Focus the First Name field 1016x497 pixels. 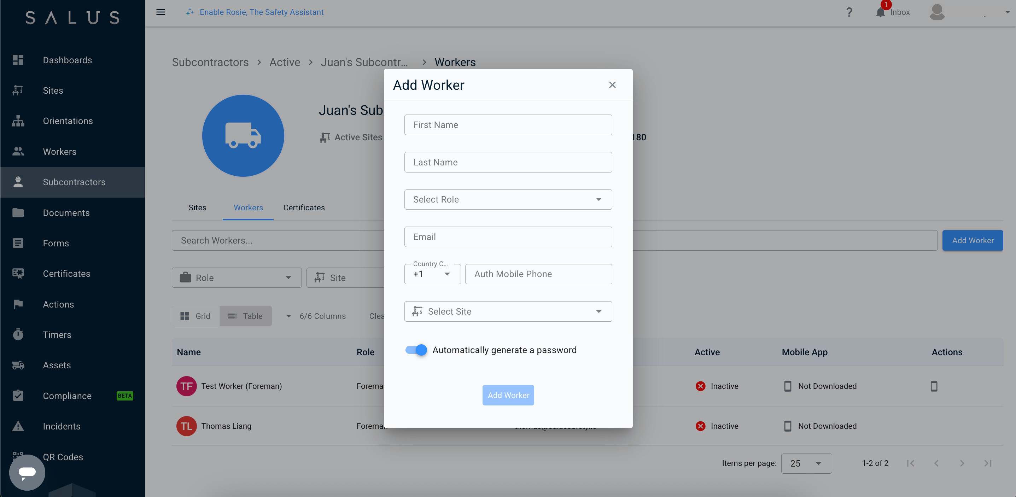click(x=508, y=125)
